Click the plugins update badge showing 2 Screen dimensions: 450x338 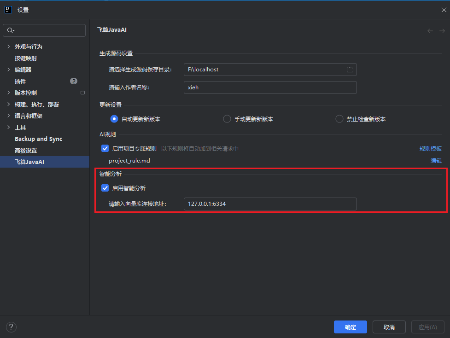point(74,81)
